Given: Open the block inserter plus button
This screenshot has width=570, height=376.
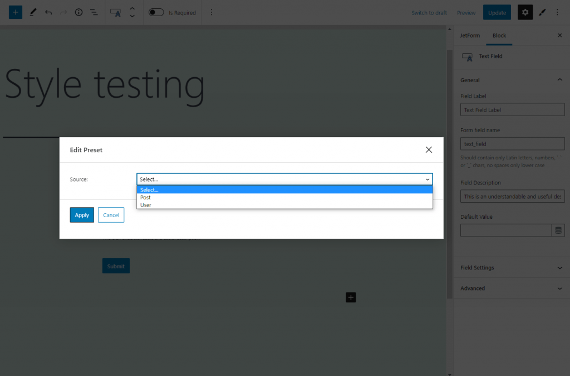Looking at the screenshot, I should click(15, 12).
